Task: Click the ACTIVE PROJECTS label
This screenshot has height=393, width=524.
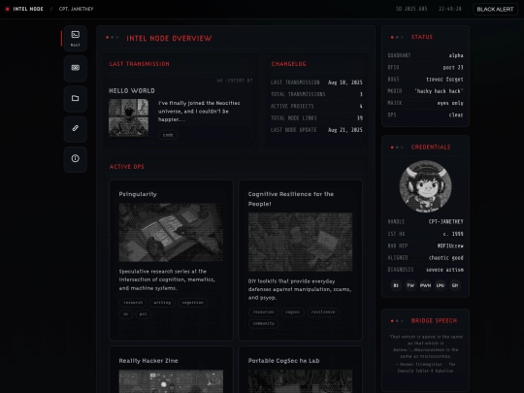Action: [x=292, y=107]
